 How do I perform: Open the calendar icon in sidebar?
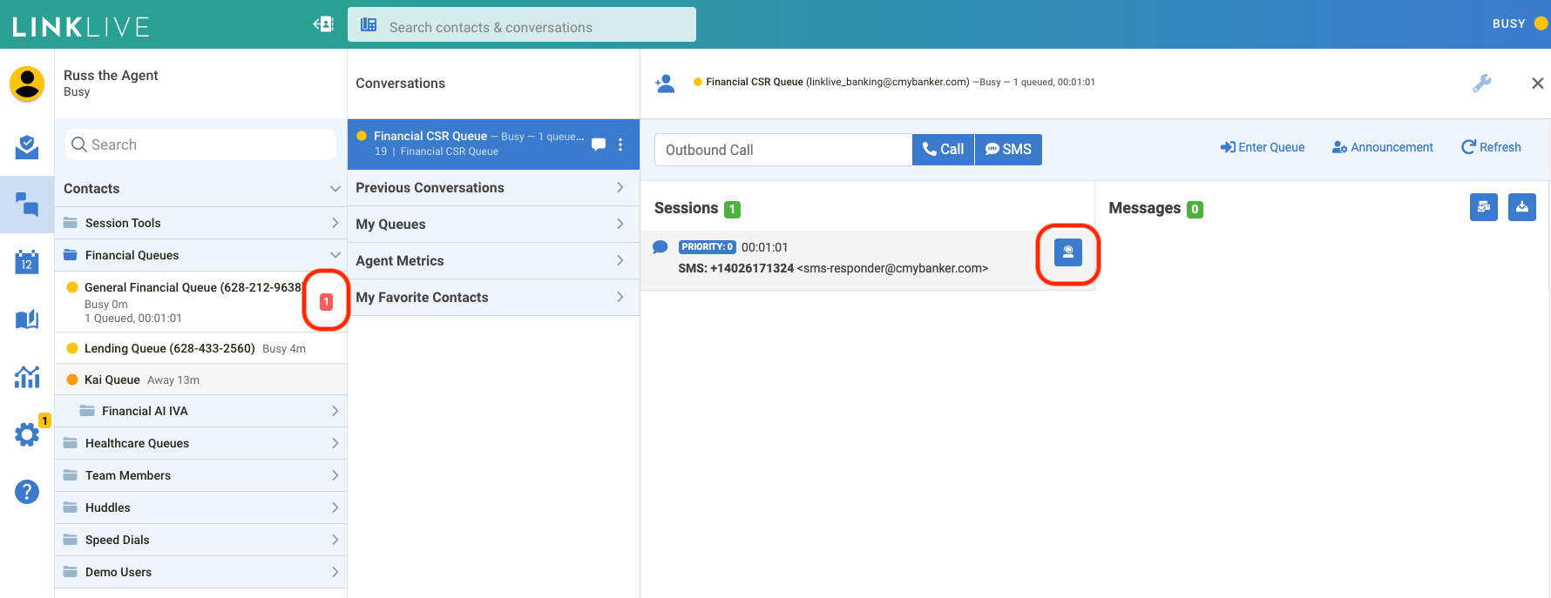pos(27,262)
